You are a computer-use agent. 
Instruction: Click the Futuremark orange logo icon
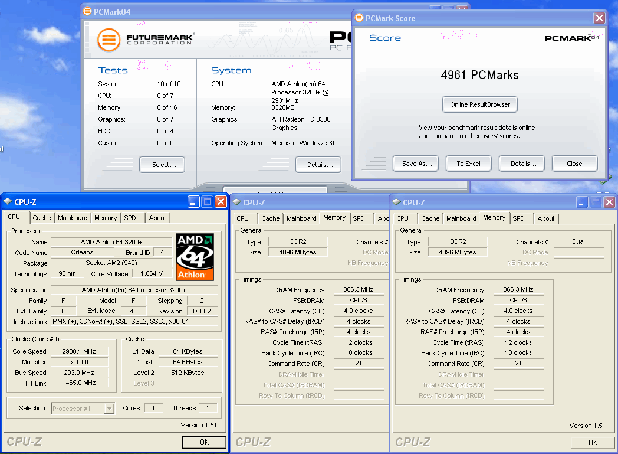(109, 40)
